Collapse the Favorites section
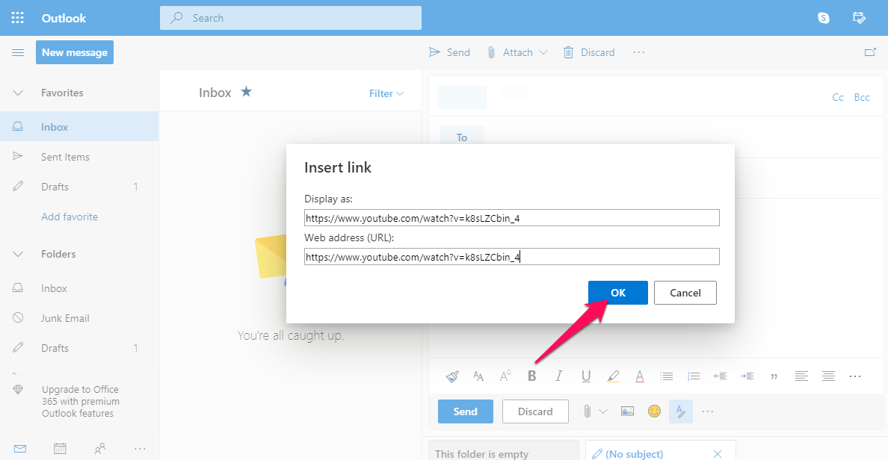This screenshot has width=888, height=460. [x=18, y=93]
